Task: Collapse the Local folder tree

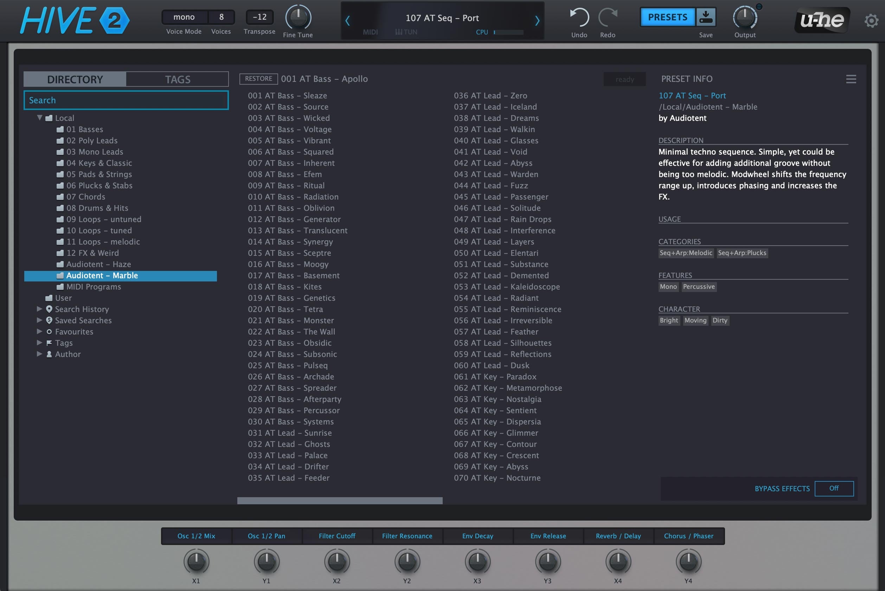Action: 40,118
